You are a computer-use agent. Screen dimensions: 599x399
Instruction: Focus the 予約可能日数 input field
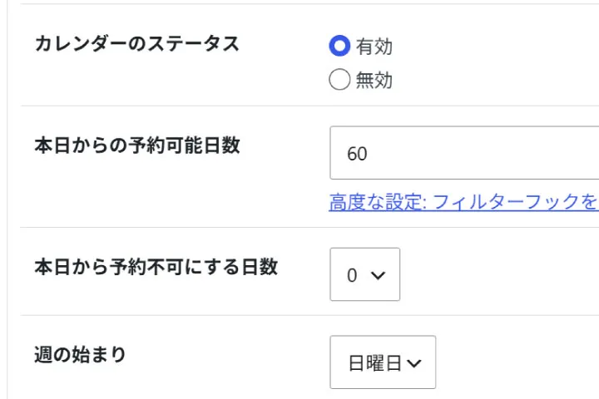[464, 153]
